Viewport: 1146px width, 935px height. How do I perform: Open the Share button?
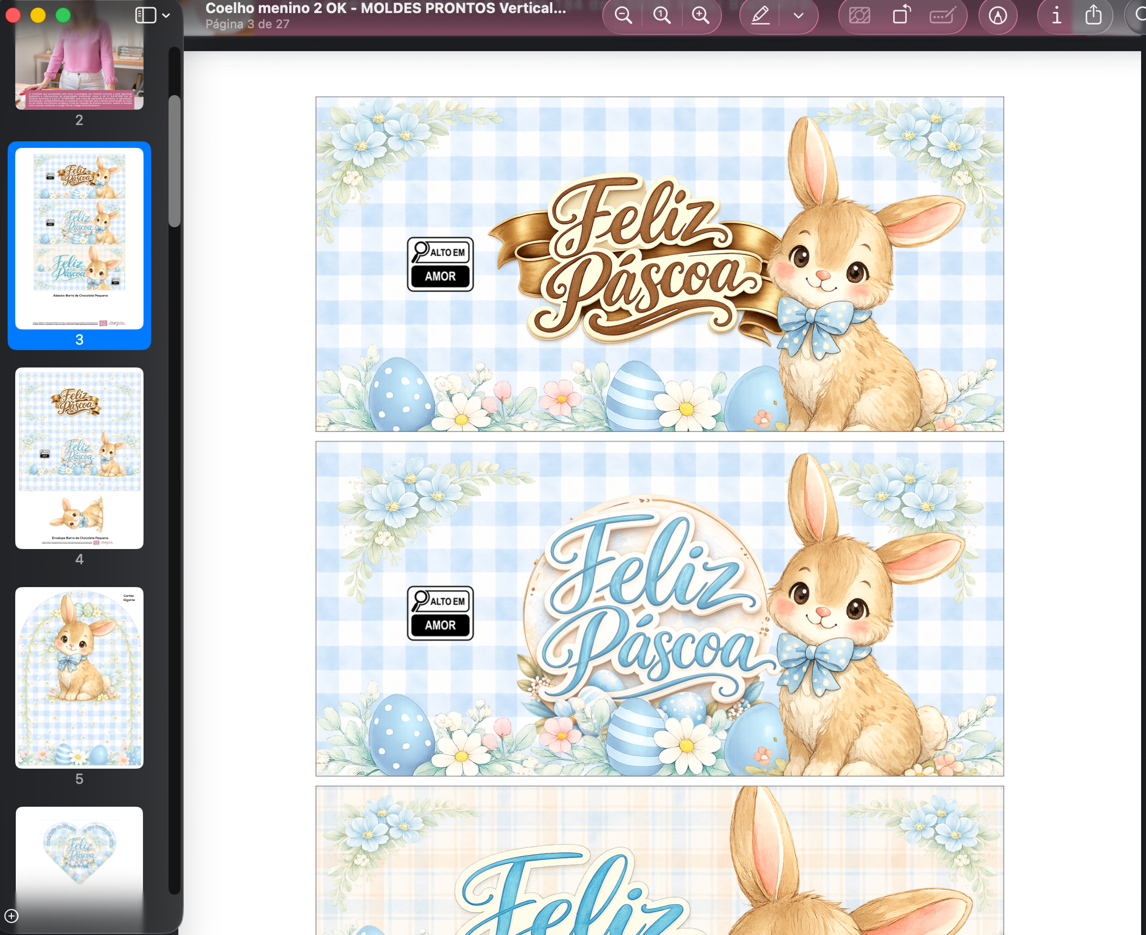[1093, 16]
